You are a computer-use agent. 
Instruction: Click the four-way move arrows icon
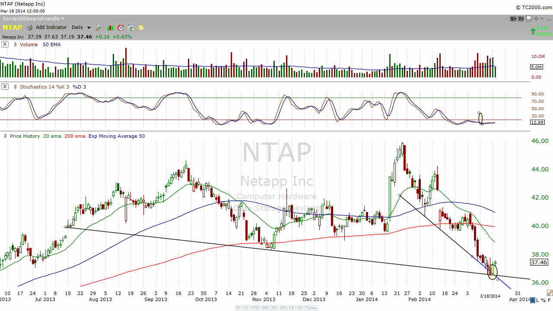(536, 19)
